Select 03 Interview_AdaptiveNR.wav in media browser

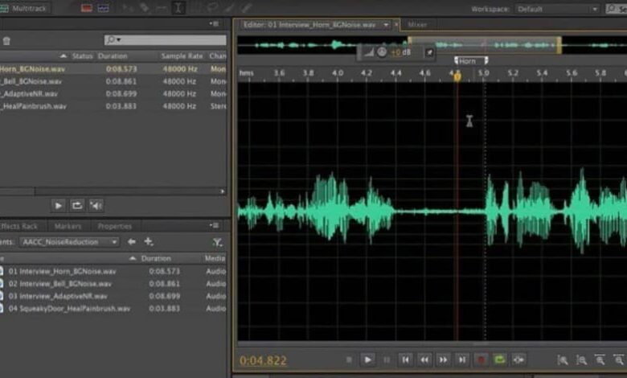113,296
